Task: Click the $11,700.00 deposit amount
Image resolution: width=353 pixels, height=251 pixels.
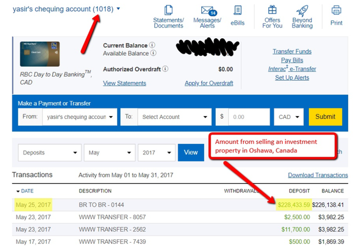Action: (x=295, y=229)
